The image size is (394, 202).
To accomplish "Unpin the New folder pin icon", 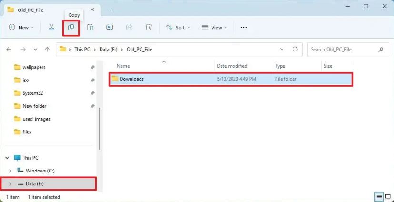I will 93,106.
